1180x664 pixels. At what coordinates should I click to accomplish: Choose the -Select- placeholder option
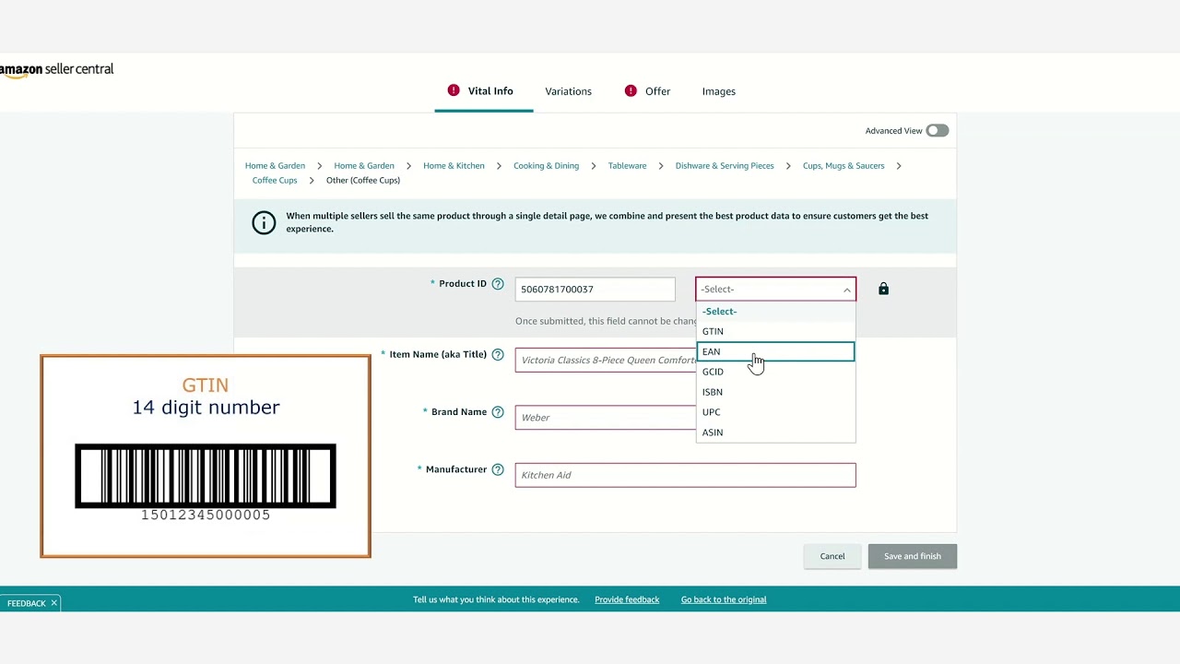click(775, 311)
